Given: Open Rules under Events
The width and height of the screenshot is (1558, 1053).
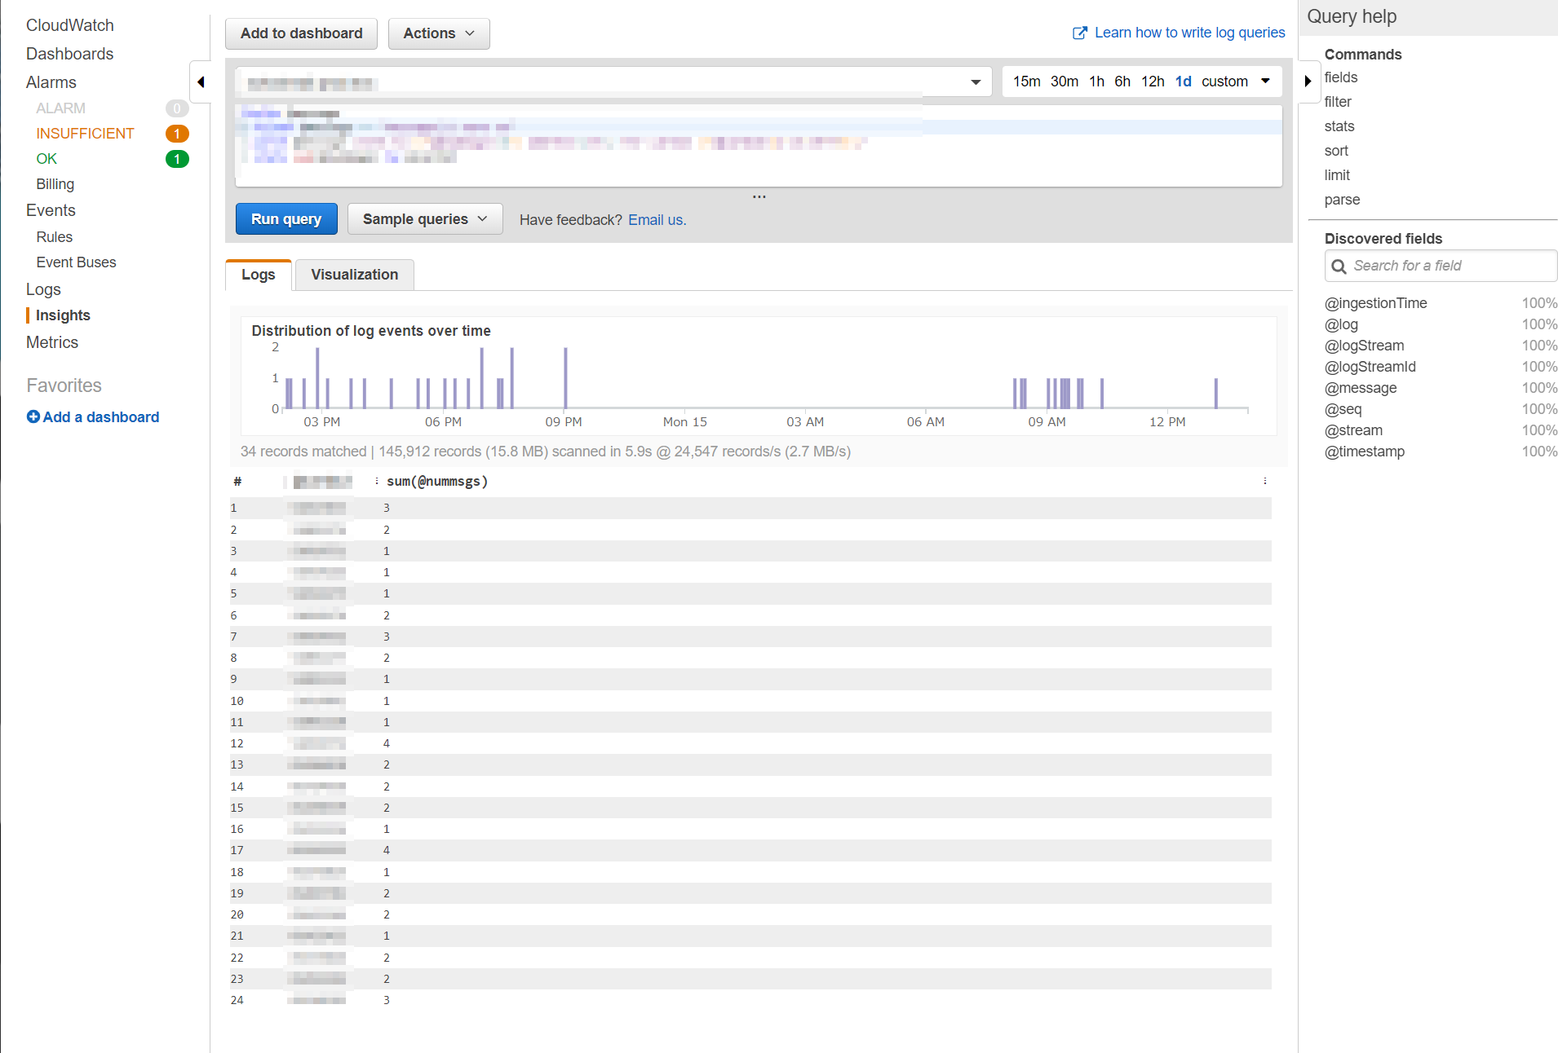Looking at the screenshot, I should [55, 237].
